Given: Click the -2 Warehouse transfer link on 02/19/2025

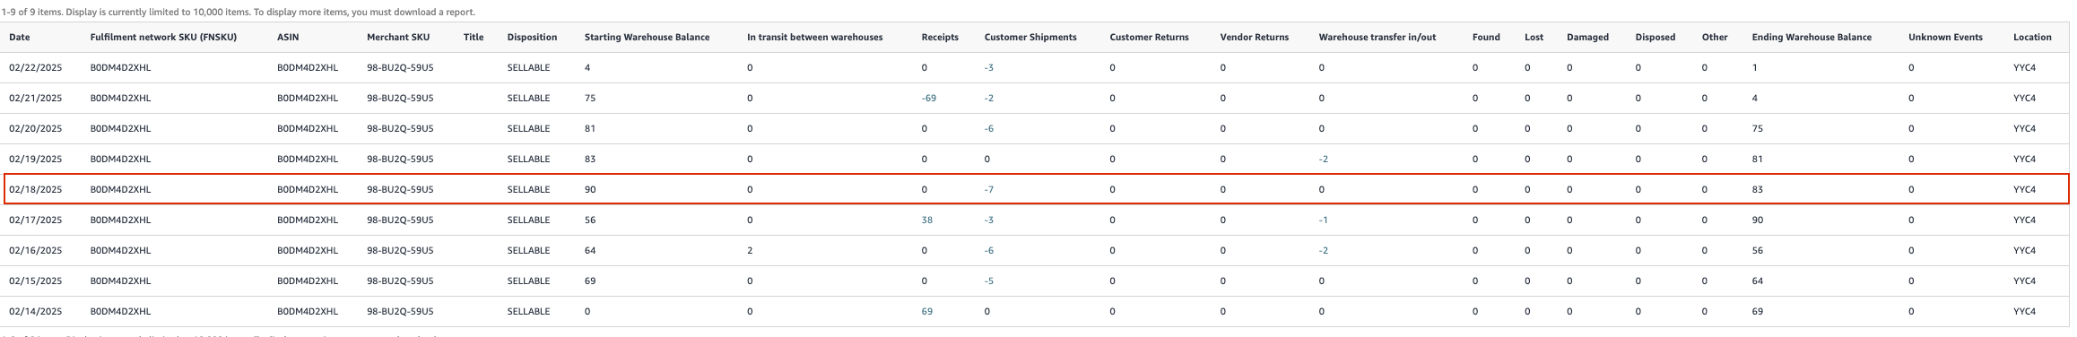Looking at the screenshot, I should coord(1323,159).
